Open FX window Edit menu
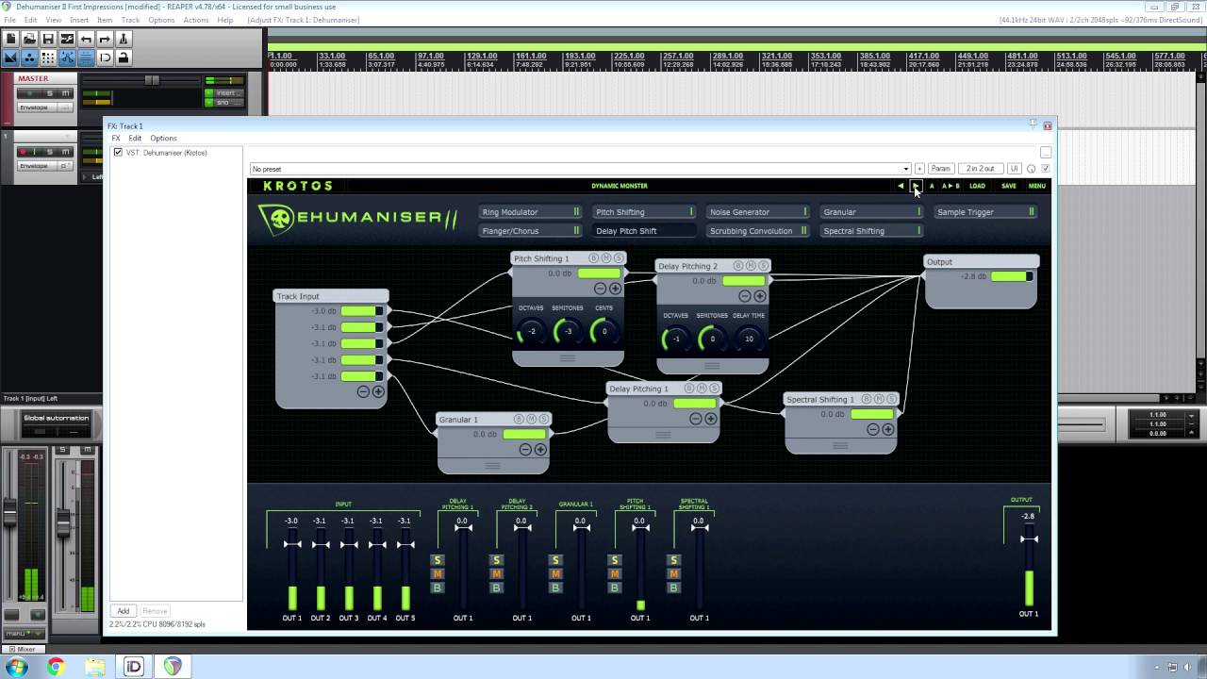1207x679 pixels. (135, 139)
